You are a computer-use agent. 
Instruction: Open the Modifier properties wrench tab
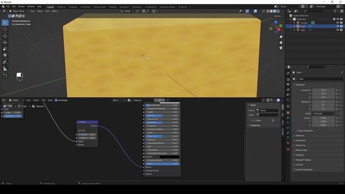[288, 118]
